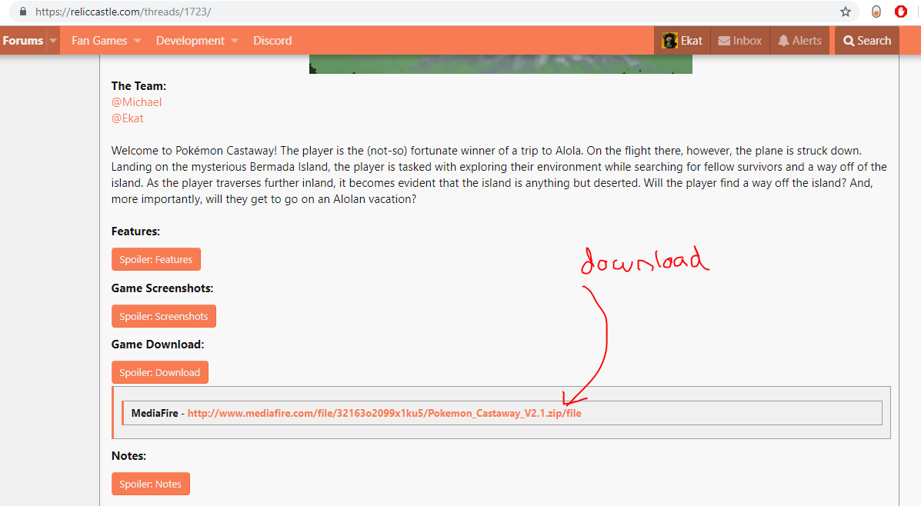Open the Alerts bell notifications
The image size is (921, 506).
click(x=799, y=41)
